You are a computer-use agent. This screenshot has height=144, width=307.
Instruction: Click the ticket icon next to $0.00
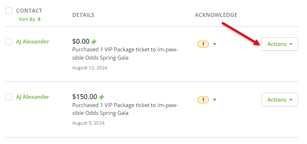pyautogui.click(x=94, y=42)
